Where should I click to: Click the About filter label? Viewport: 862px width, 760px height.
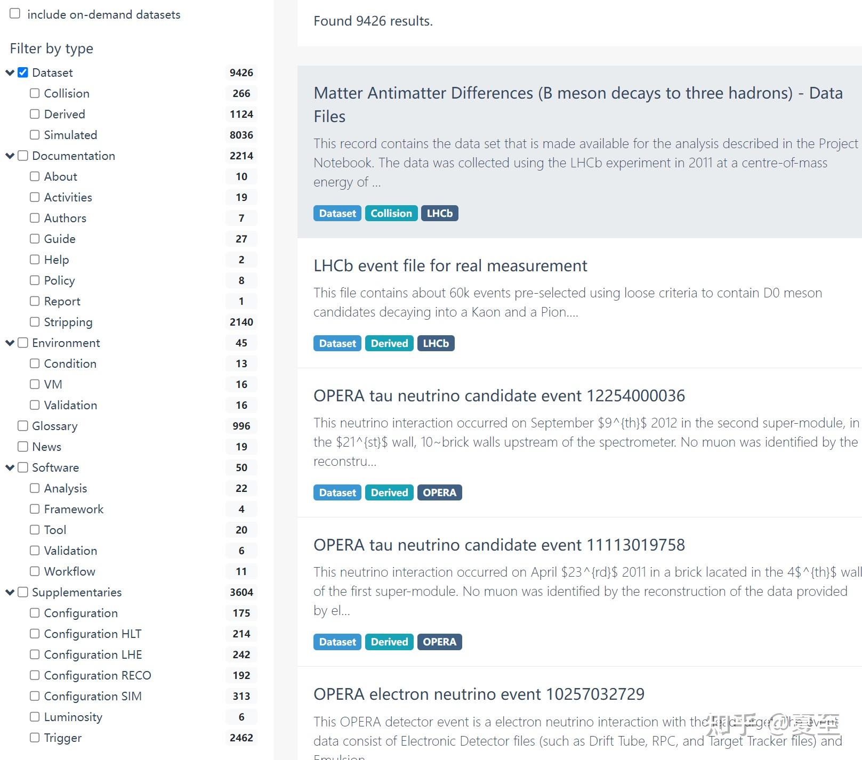61,176
